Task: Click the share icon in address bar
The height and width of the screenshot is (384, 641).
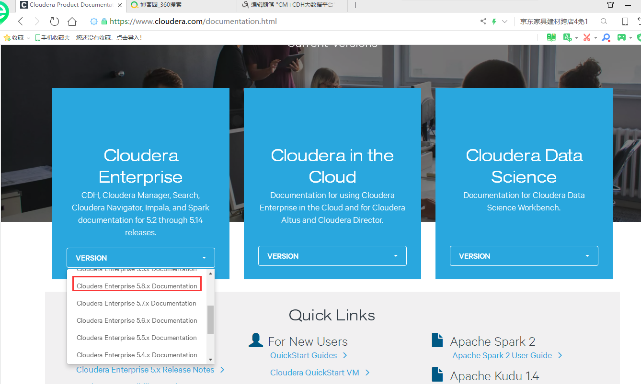Action: point(483,22)
